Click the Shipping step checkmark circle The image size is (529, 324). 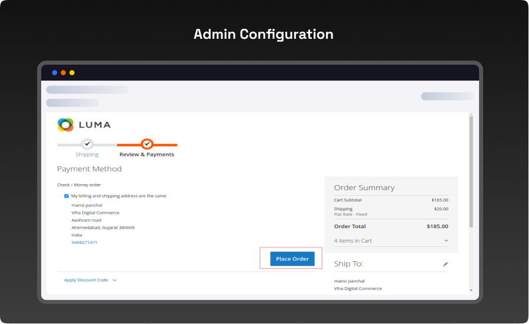[x=87, y=143]
